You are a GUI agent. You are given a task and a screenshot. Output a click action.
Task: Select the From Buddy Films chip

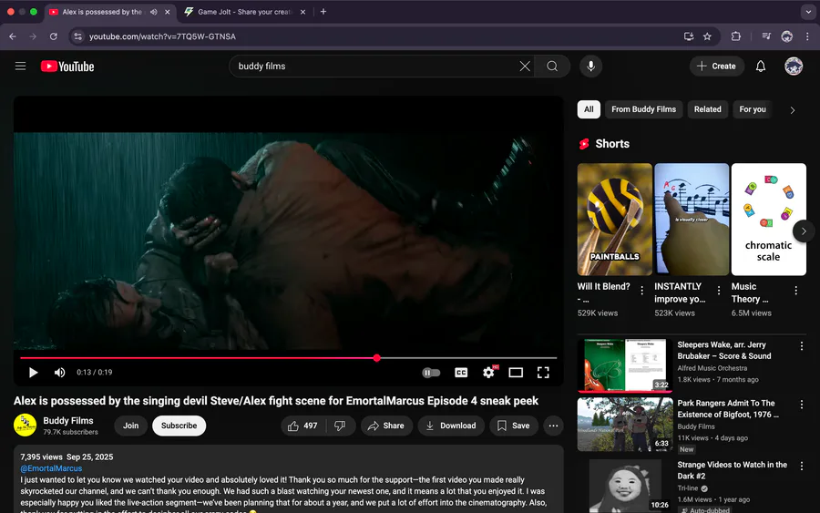[644, 109]
